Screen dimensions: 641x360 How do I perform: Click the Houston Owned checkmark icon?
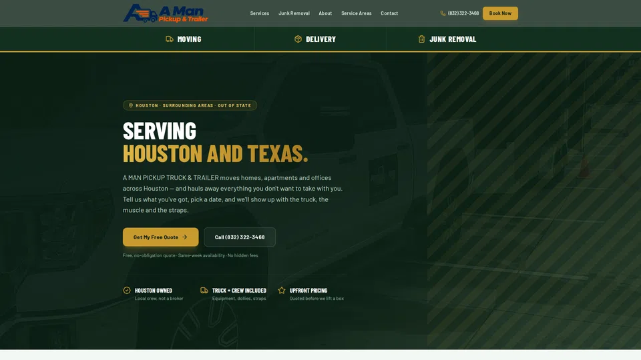click(127, 290)
